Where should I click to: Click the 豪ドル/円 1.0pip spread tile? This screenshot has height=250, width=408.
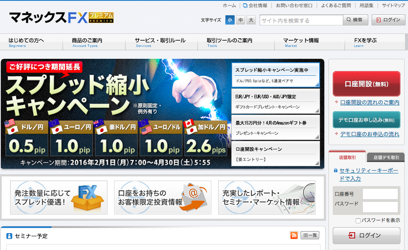click(116, 138)
